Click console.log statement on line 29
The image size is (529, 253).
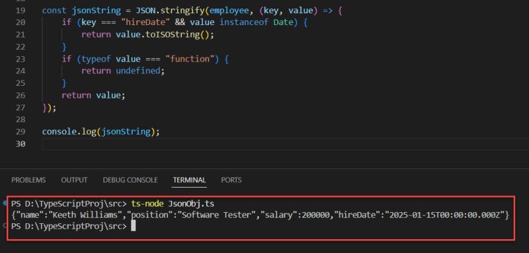point(101,131)
